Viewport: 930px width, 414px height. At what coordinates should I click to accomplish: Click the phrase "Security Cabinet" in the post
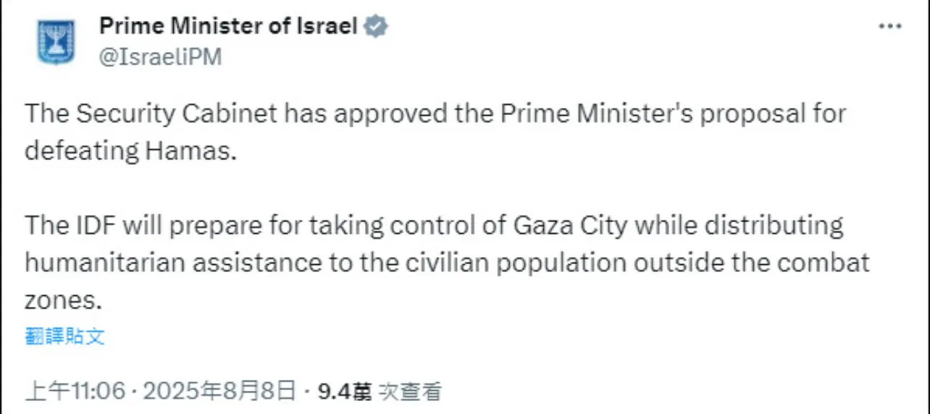point(177,114)
